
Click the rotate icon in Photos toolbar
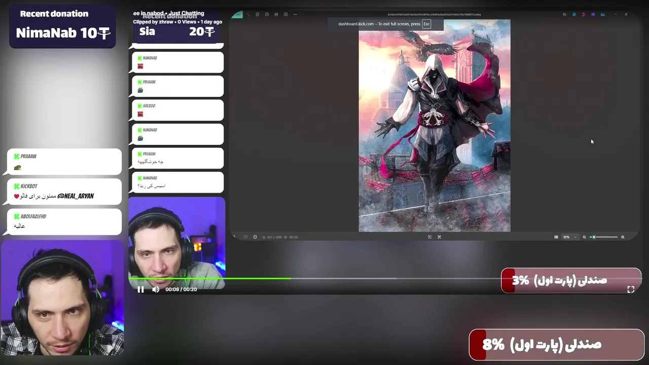point(247,14)
